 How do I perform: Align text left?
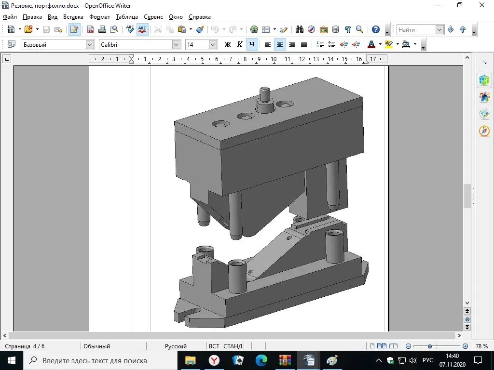click(x=267, y=45)
